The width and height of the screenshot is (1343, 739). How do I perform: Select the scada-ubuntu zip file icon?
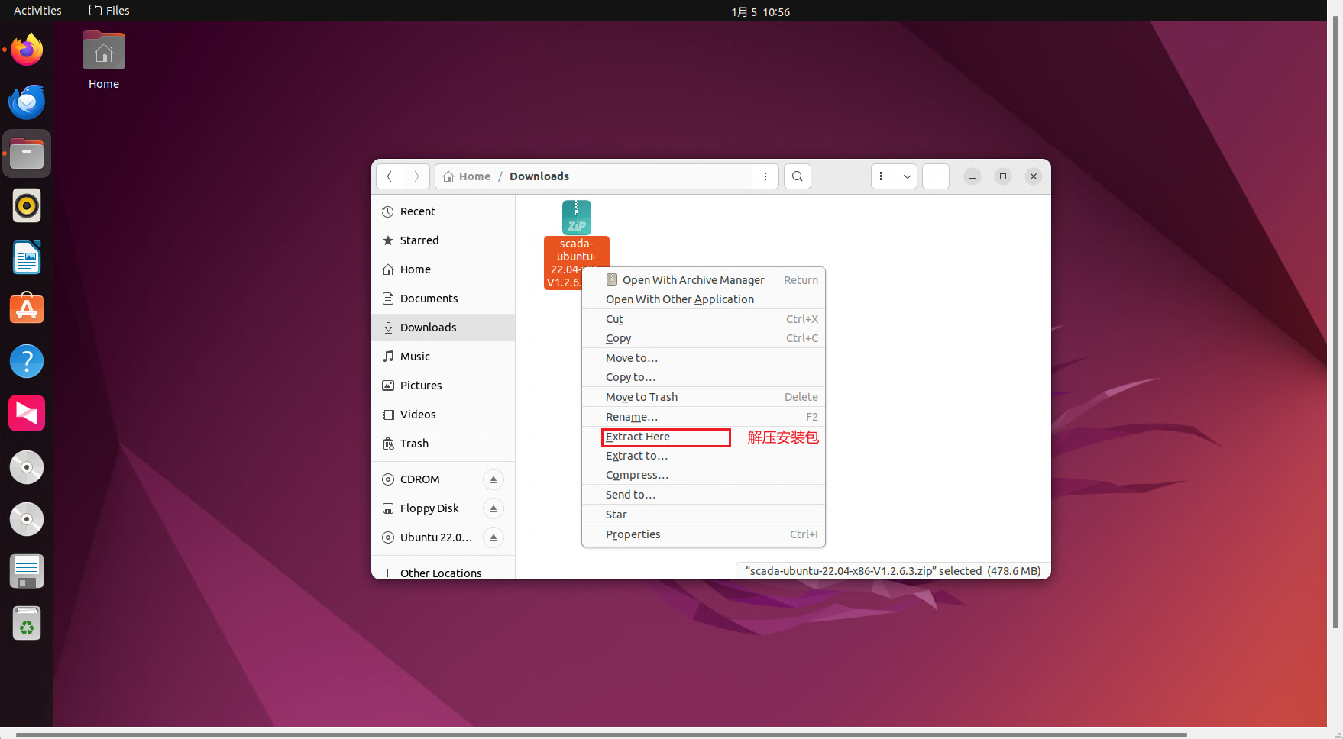[x=576, y=218]
